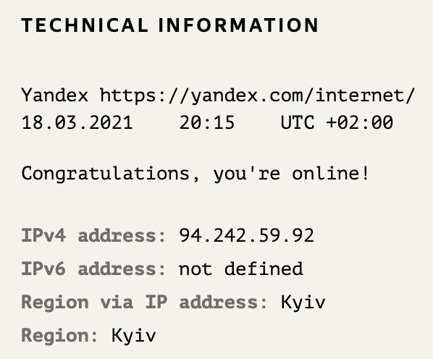Click the Congratulations, you're online message
The width and height of the screenshot is (433, 359).
tap(196, 174)
